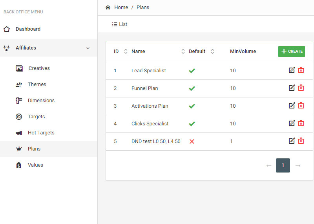
Task: Open Dashboard in the back office menu
Action: click(28, 29)
